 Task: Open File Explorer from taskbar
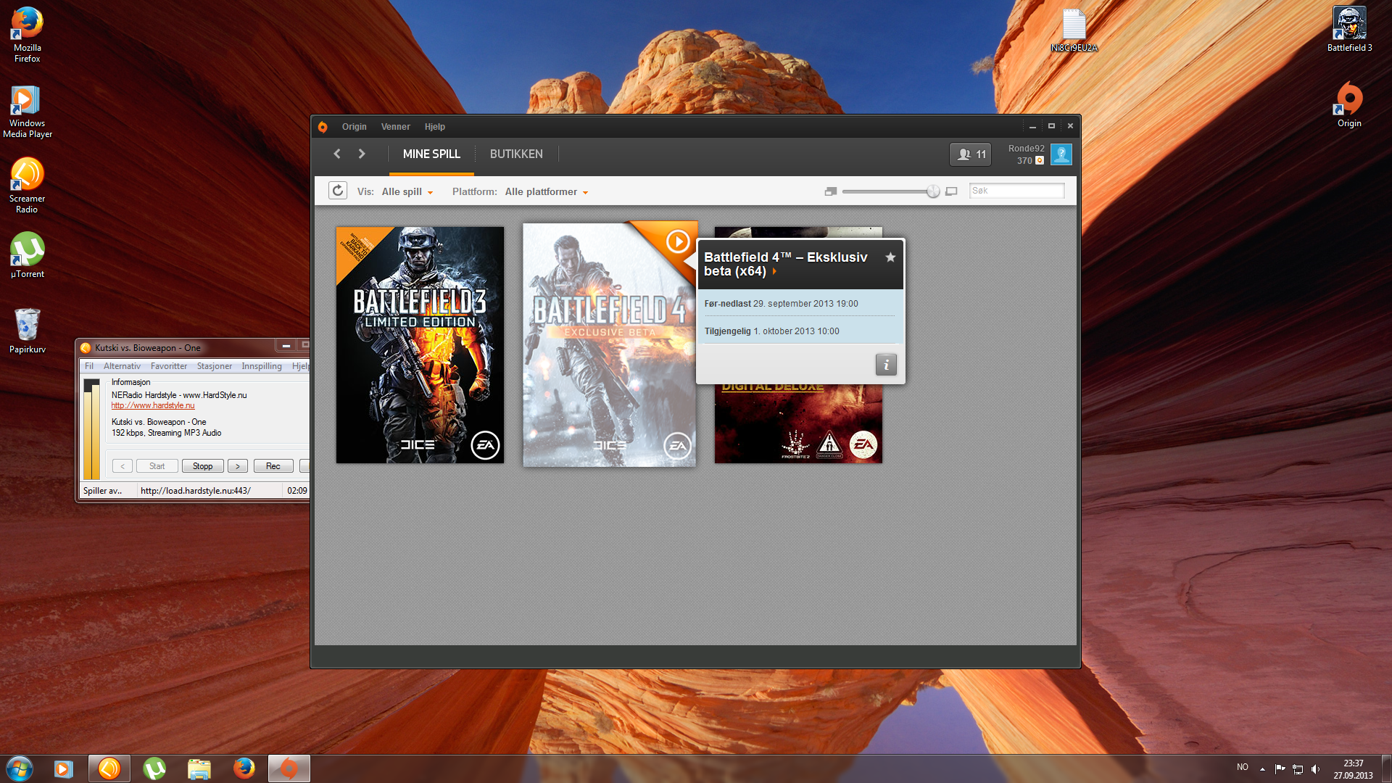pyautogui.click(x=199, y=768)
